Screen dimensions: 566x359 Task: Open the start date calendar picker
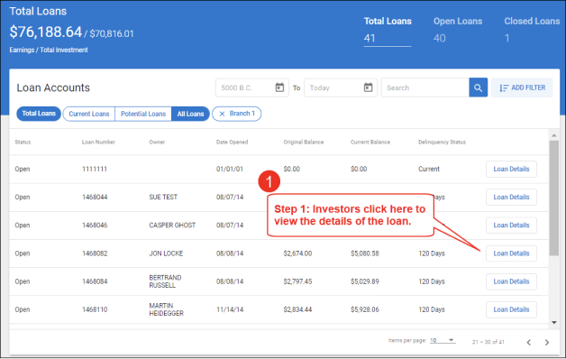coord(279,87)
